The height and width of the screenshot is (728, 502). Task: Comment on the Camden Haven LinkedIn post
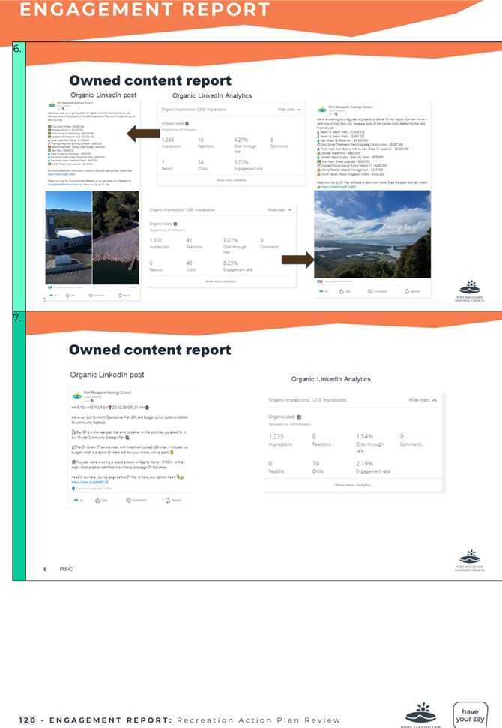(x=378, y=291)
